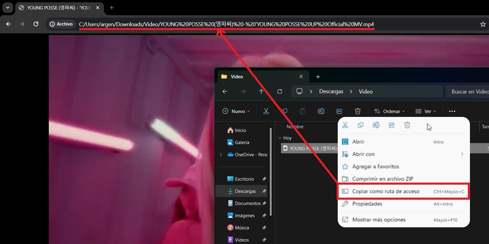The height and width of the screenshot is (244, 489).
Task: Choose Abrir in the context menu
Action: coord(404,142)
